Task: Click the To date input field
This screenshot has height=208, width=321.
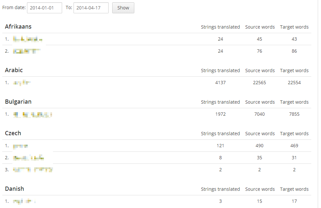Action: pyautogui.click(x=91, y=8)
